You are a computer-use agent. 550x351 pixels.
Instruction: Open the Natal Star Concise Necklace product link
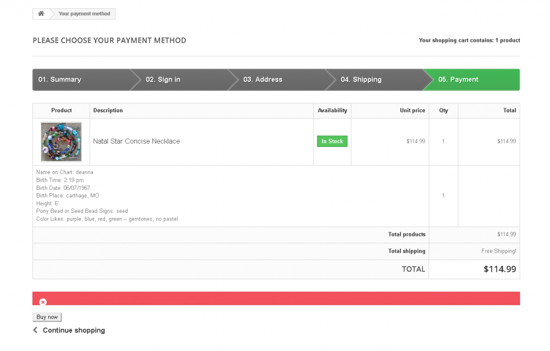tap(136, 141)
